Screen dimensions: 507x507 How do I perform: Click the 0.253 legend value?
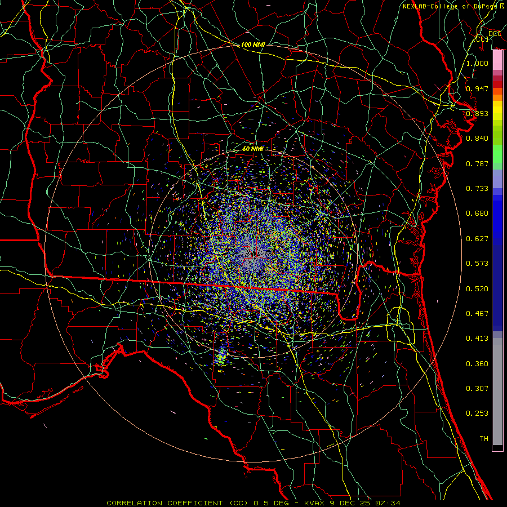pos(477,413)
